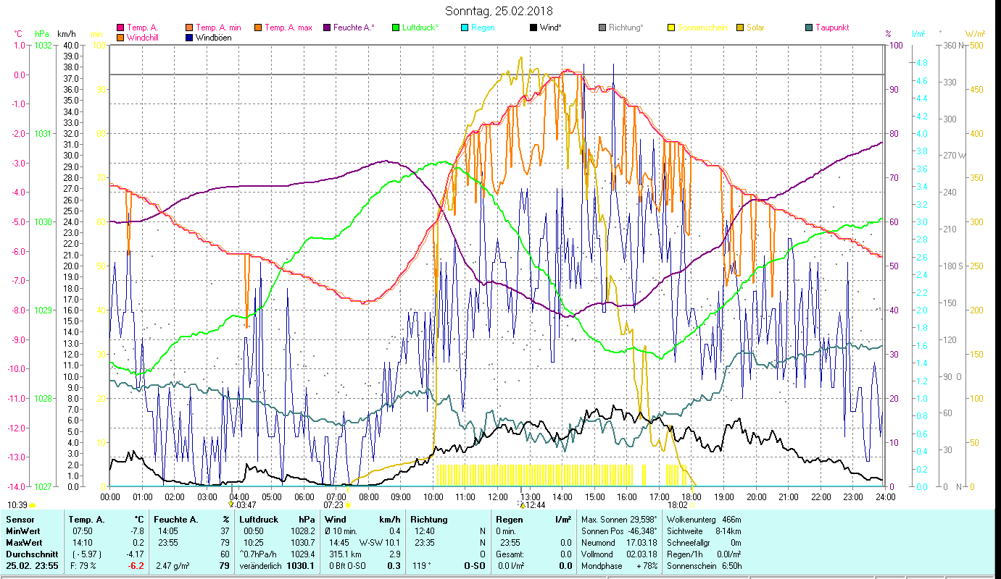The image size is (1001, 579).
Task: Click the Temp. A. min legend label
Action: 218,28
